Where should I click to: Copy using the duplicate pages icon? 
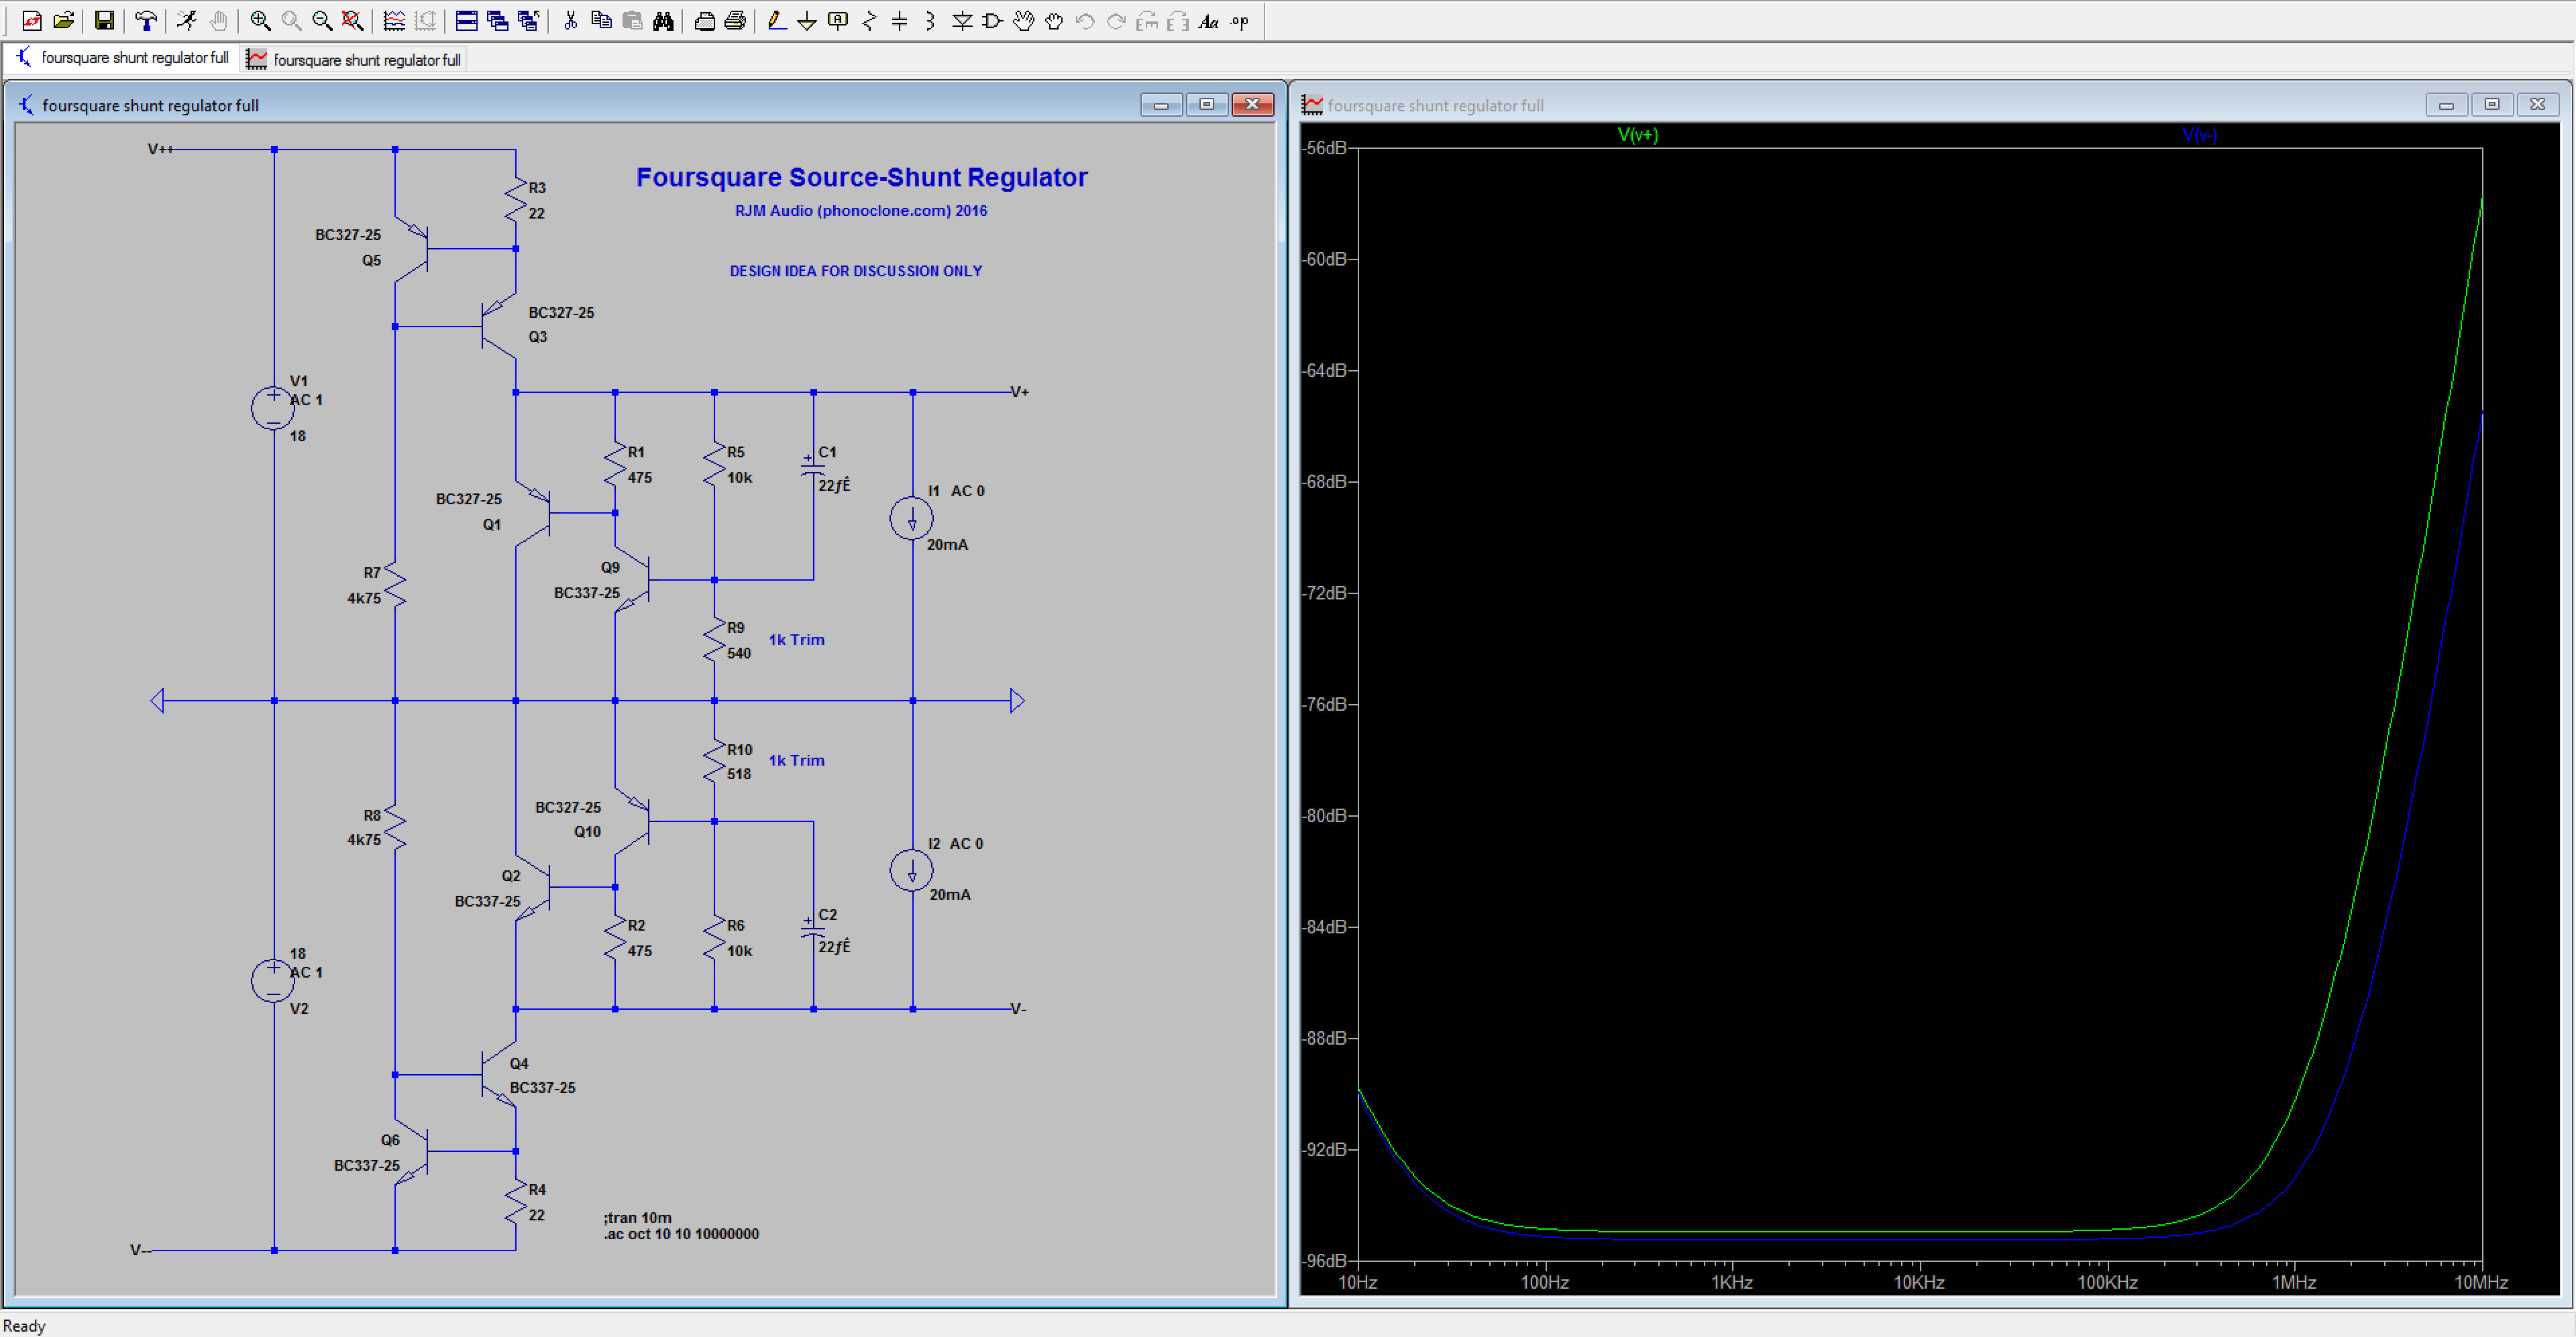click(x=601, y=20)
